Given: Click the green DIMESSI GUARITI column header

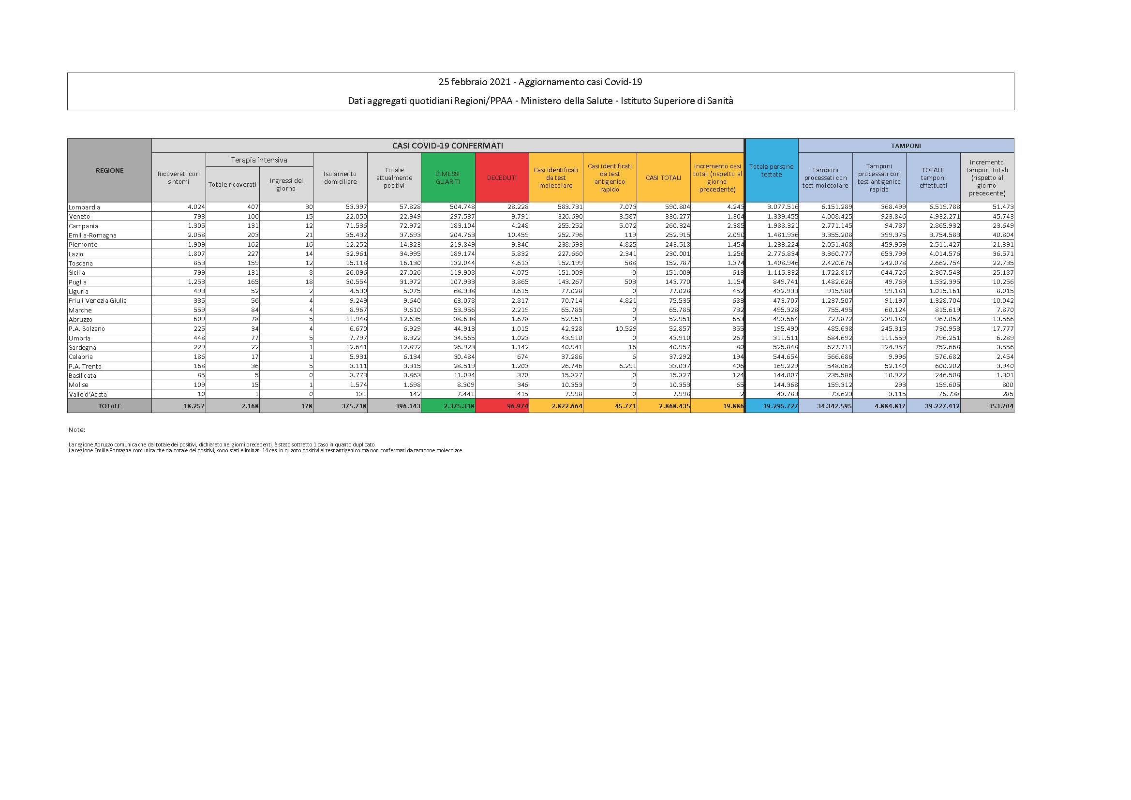Looking at the screenshot, I should (x=448, y=178).
